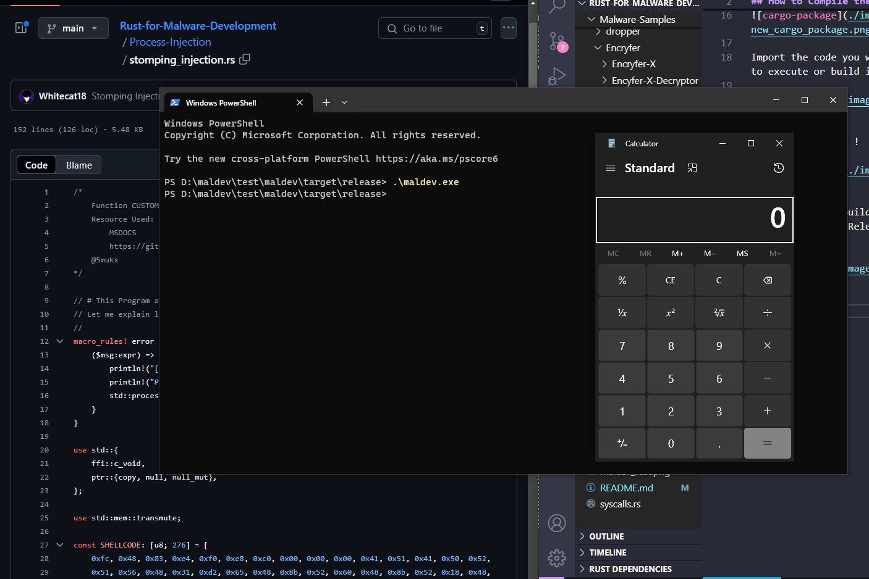Open Whitecat18 author profile link

(x=62, y=96)
